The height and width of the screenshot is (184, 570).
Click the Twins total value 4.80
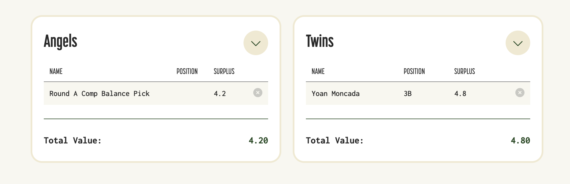[520, 141]
